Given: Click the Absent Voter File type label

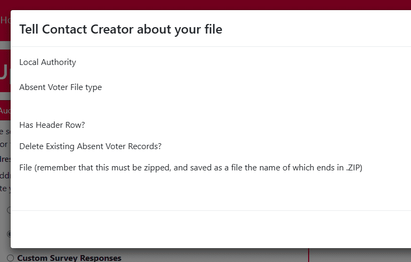Looking at the screenshot, I should [60, 87].
